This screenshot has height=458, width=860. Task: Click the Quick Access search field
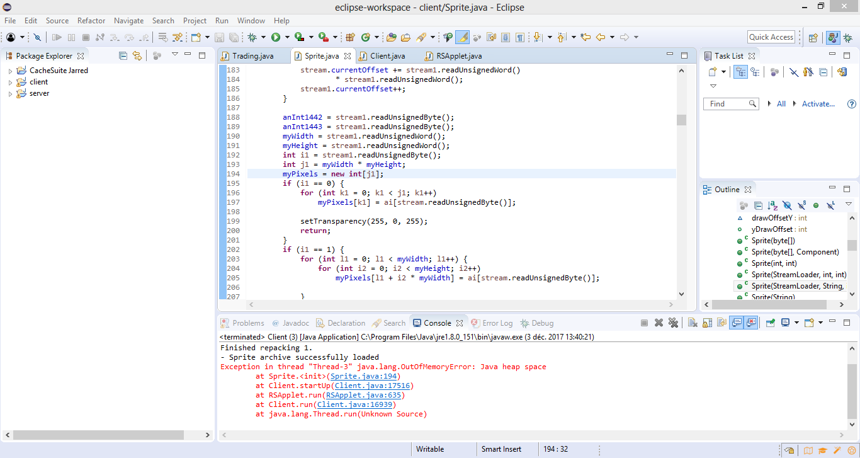coord(771,37)
